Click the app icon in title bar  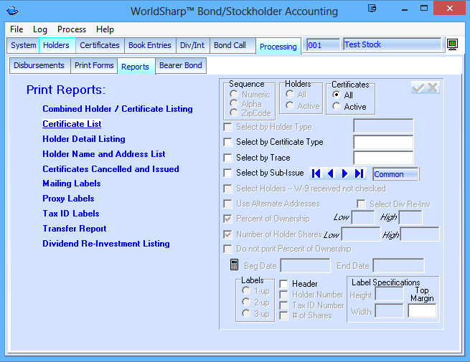click(12, 11)
